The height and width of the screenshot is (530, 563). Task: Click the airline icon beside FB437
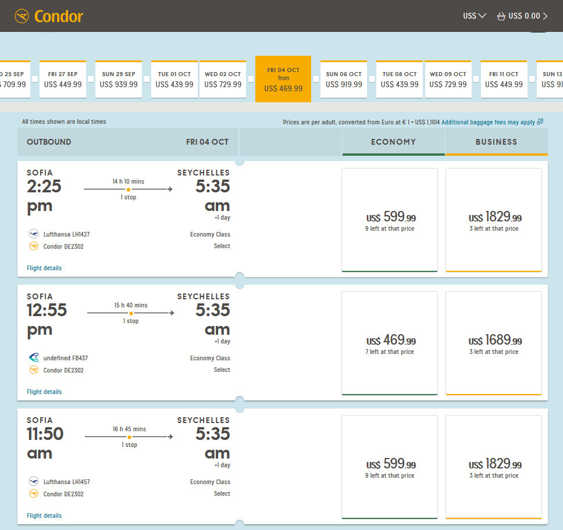click(34, 358)
